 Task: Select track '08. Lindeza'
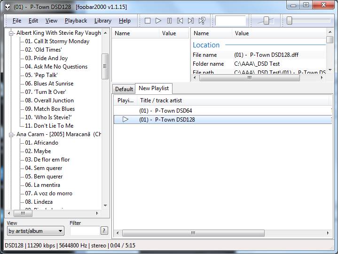point(39,202)
